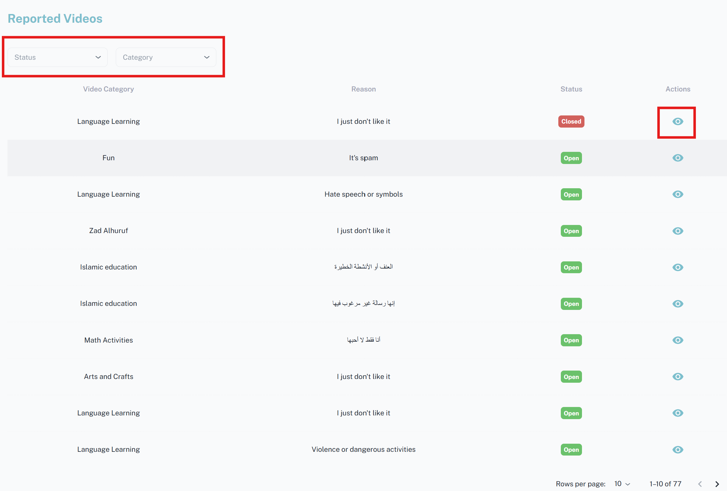Click the Status column header in the table
This screenshot has height=491, width=727.
571,89
